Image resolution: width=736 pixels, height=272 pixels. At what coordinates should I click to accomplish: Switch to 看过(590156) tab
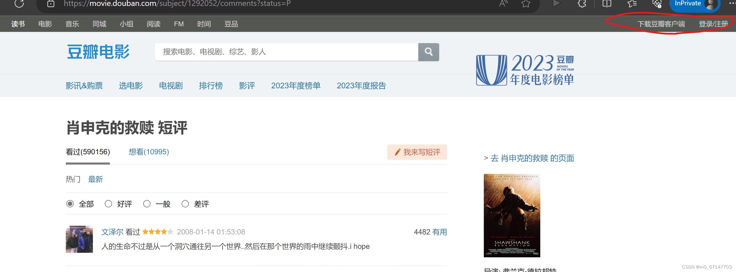pyautogui.click(x=88, y=152)
